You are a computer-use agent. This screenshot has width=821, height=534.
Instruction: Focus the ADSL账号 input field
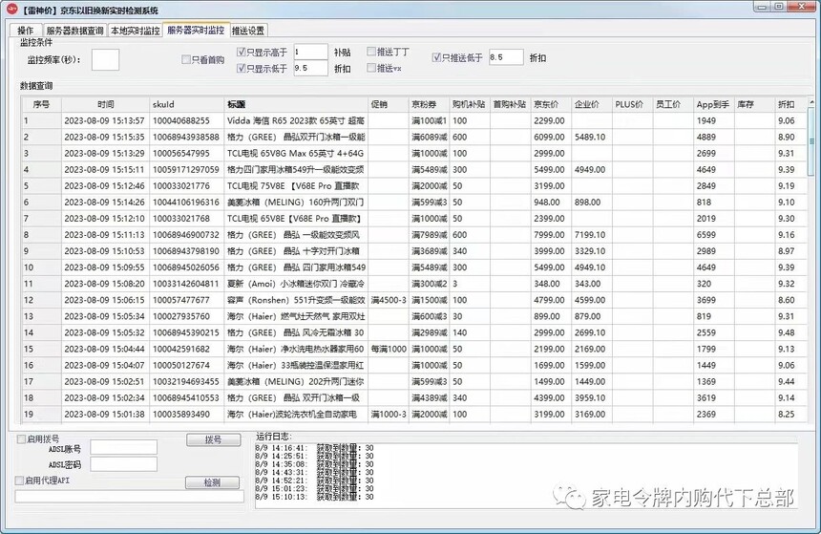click(x=123, y=447)
